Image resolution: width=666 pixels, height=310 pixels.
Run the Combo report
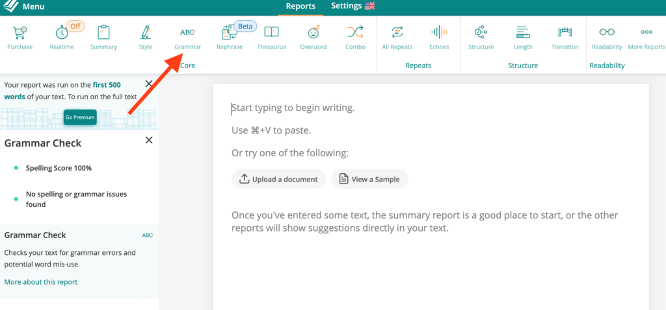coord(355,38)
